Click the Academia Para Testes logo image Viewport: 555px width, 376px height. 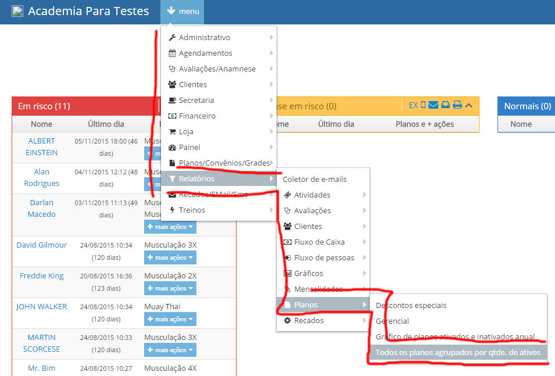pos(17,11)
